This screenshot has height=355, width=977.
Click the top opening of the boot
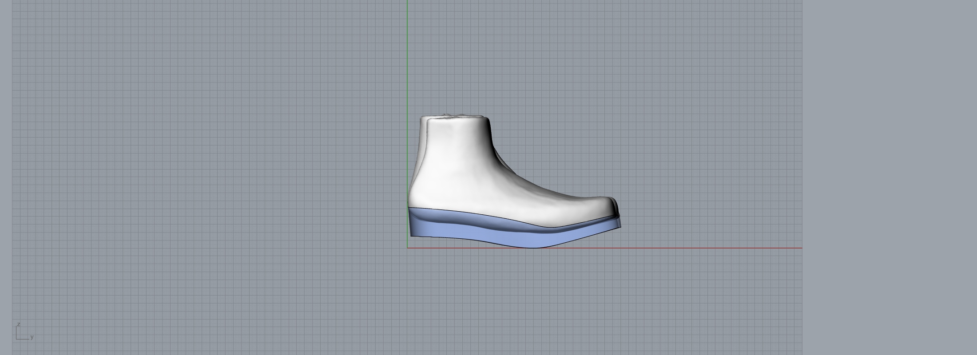pyautogui.click(x=455, y=117)
